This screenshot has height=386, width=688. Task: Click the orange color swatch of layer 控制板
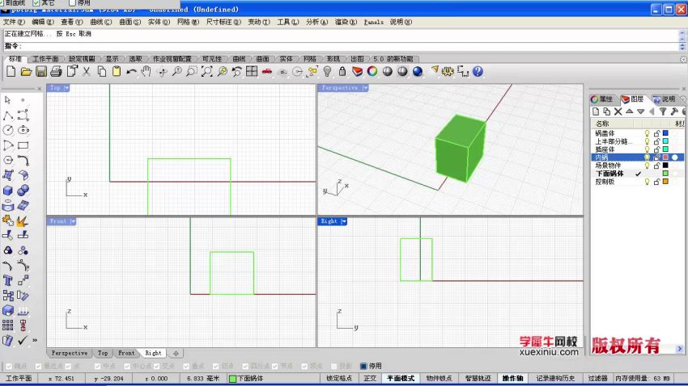[665, 182]
